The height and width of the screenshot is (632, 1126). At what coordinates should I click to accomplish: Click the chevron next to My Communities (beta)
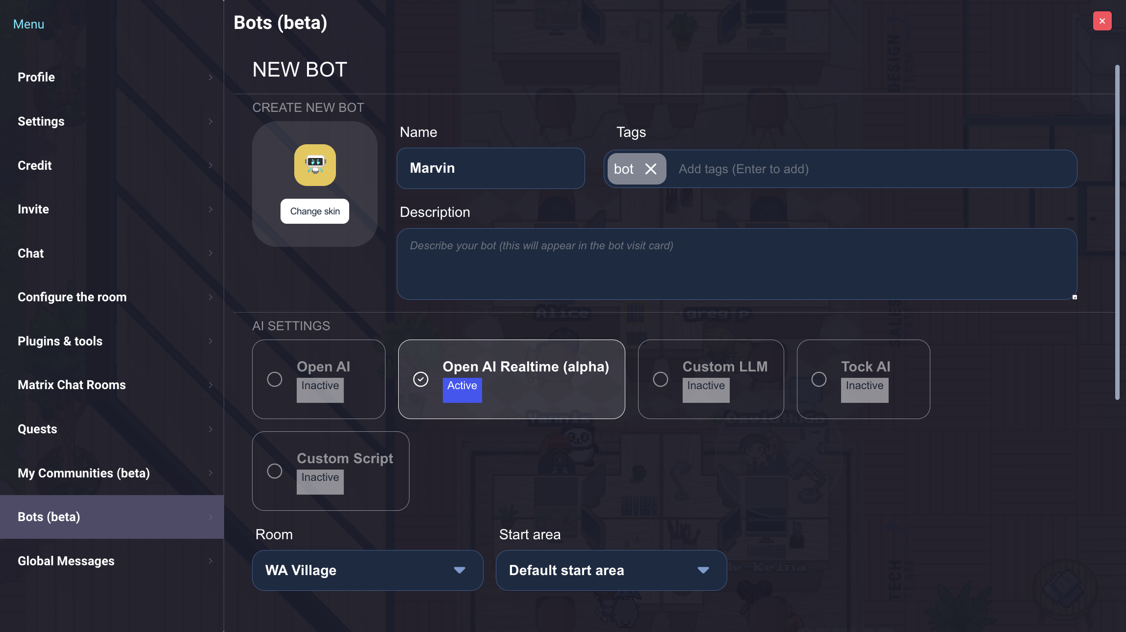click(210, 473)
